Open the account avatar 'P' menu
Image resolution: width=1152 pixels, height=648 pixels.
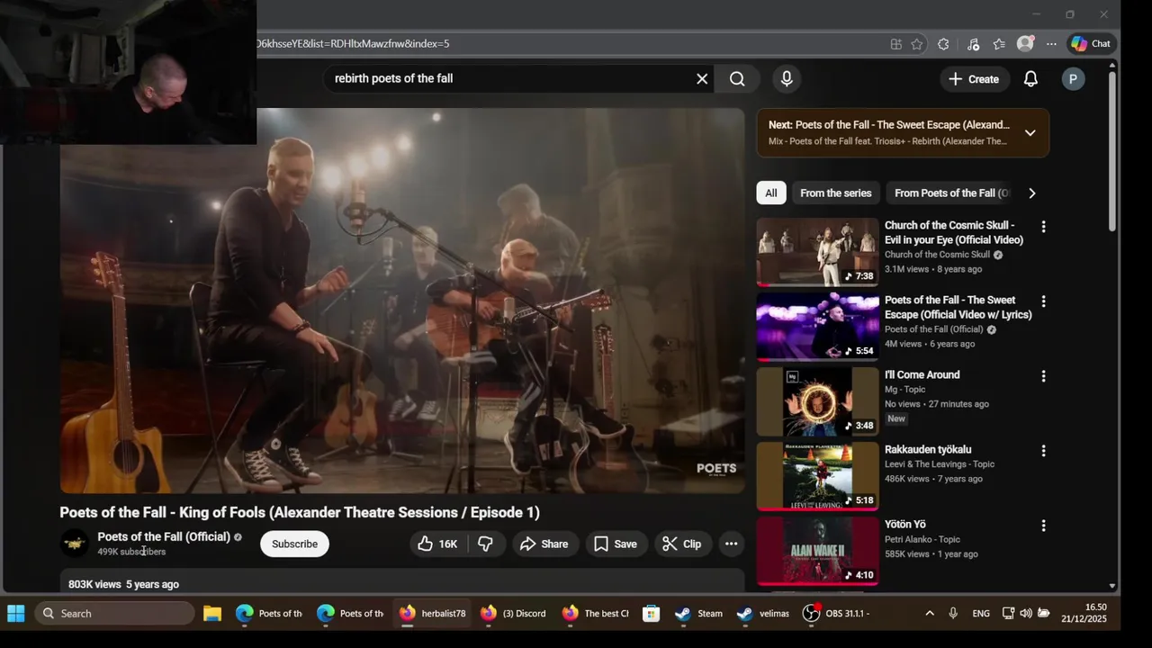point(1073,79)
